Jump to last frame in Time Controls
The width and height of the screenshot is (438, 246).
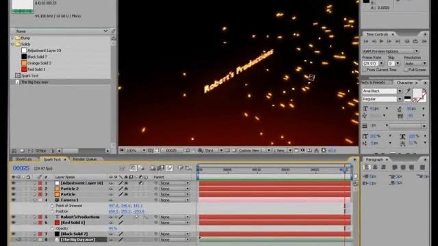[398, 41]
